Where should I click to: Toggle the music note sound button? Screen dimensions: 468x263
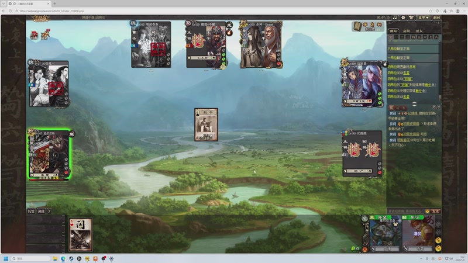395,18
